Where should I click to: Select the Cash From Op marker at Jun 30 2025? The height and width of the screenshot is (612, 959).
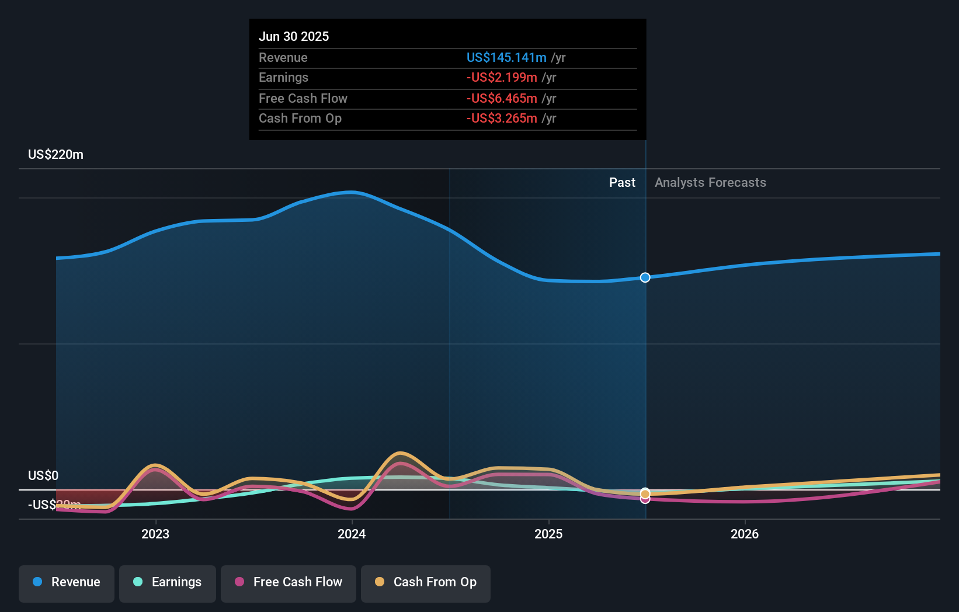click(645, 493)
